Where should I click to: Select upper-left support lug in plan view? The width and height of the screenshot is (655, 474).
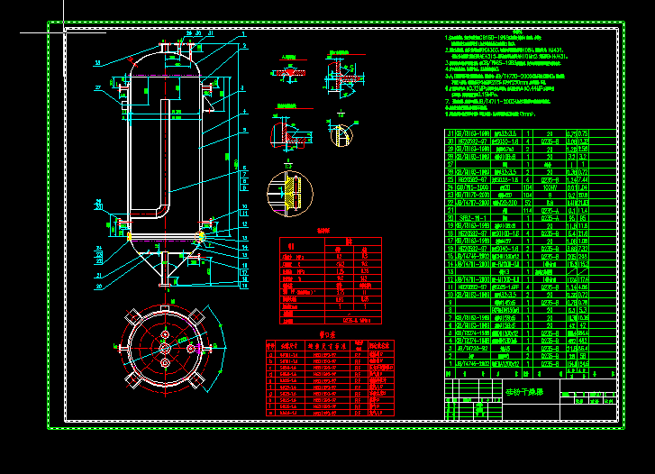click(133, 316)
